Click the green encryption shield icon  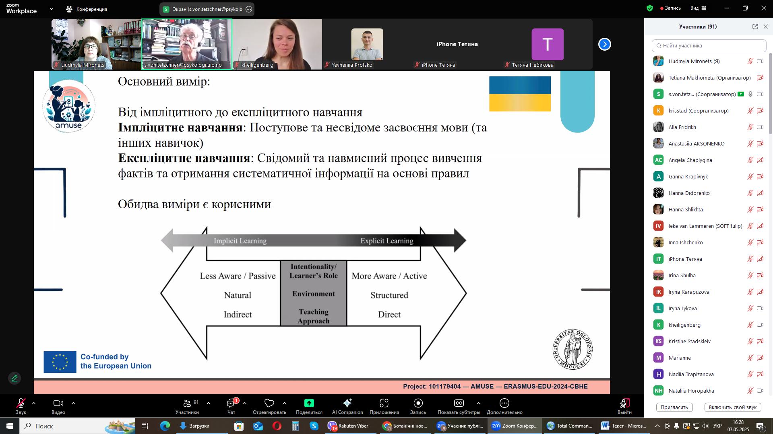click(x=649, y=8)
